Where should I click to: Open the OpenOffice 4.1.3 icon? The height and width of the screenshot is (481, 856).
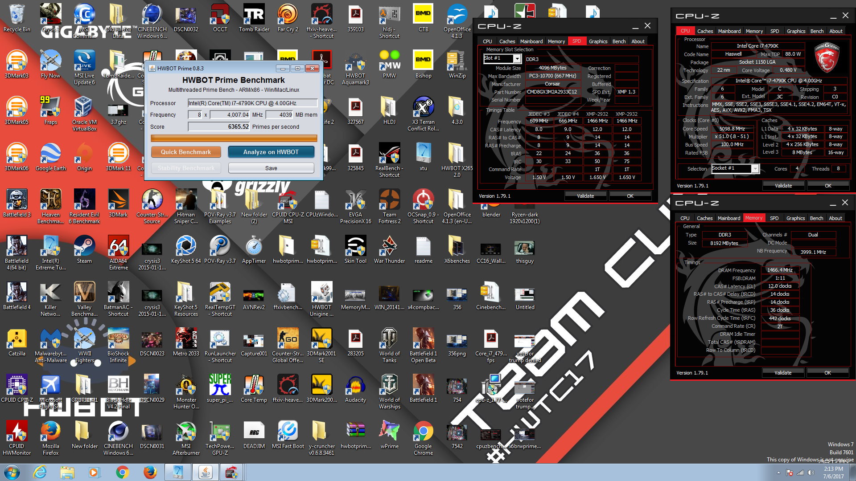pos(457,21)
